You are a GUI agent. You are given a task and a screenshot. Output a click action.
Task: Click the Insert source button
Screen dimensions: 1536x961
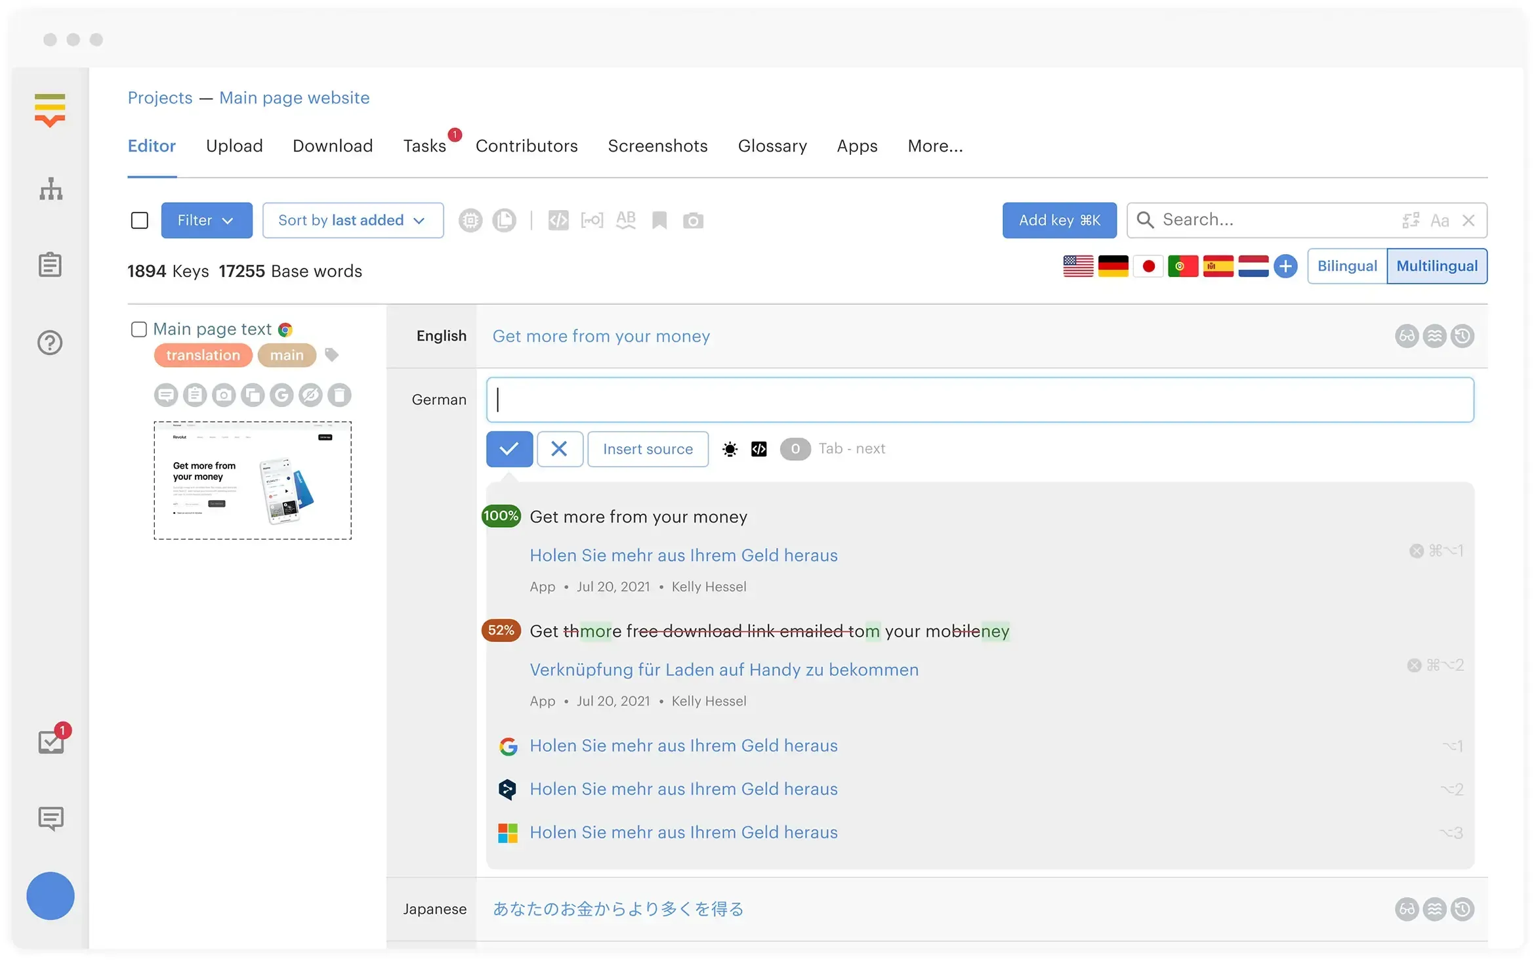pyautogui.click(x=647, y=449)
